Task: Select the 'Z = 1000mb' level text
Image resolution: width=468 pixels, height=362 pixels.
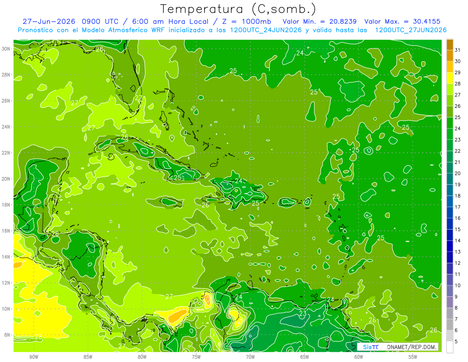Action: pyautogui.click(x=246, y=21)
